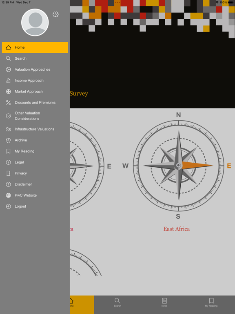Image resolution: width=235 pixels, height=314 pixels.
Task: Tap the three-dot multitasking indicator at top
Action: pyautogui.click(x=117, y=2)
